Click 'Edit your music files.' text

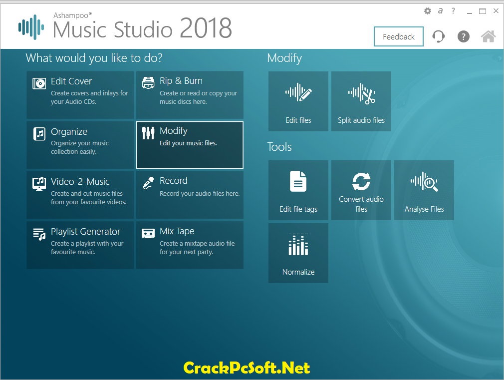pos(188,143)
